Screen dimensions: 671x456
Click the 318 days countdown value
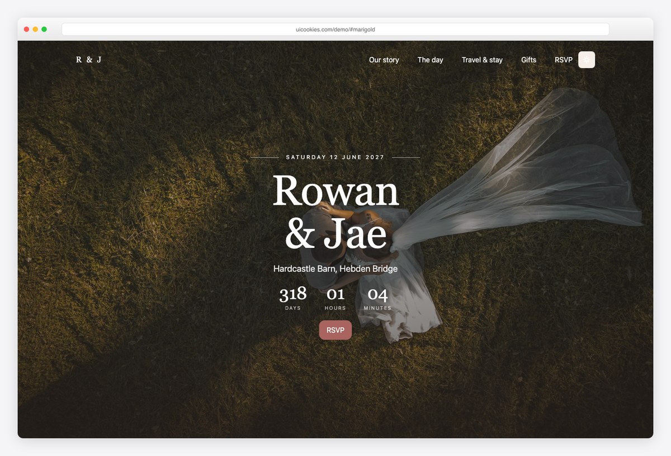pos(293,294)
